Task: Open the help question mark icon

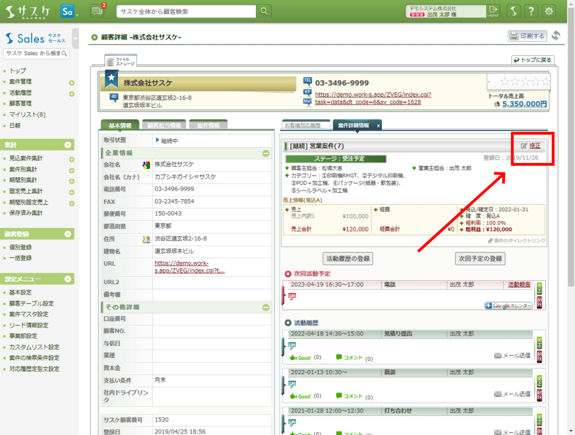Action: click(532, 12)
